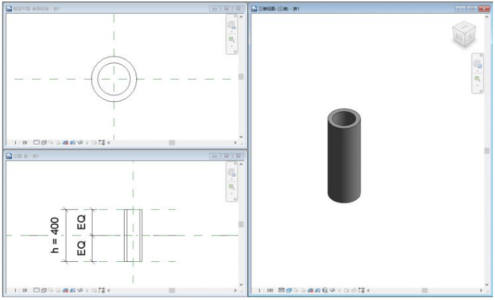Screen dimensions: 495x300
Task: Activate zoom region tool in plan view
Action: point(231,39)
